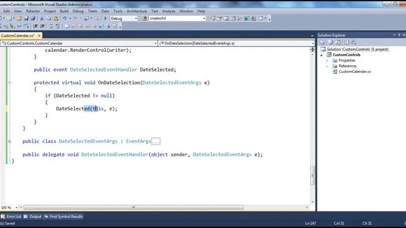Open the createchil find combo box

[178, 18]
